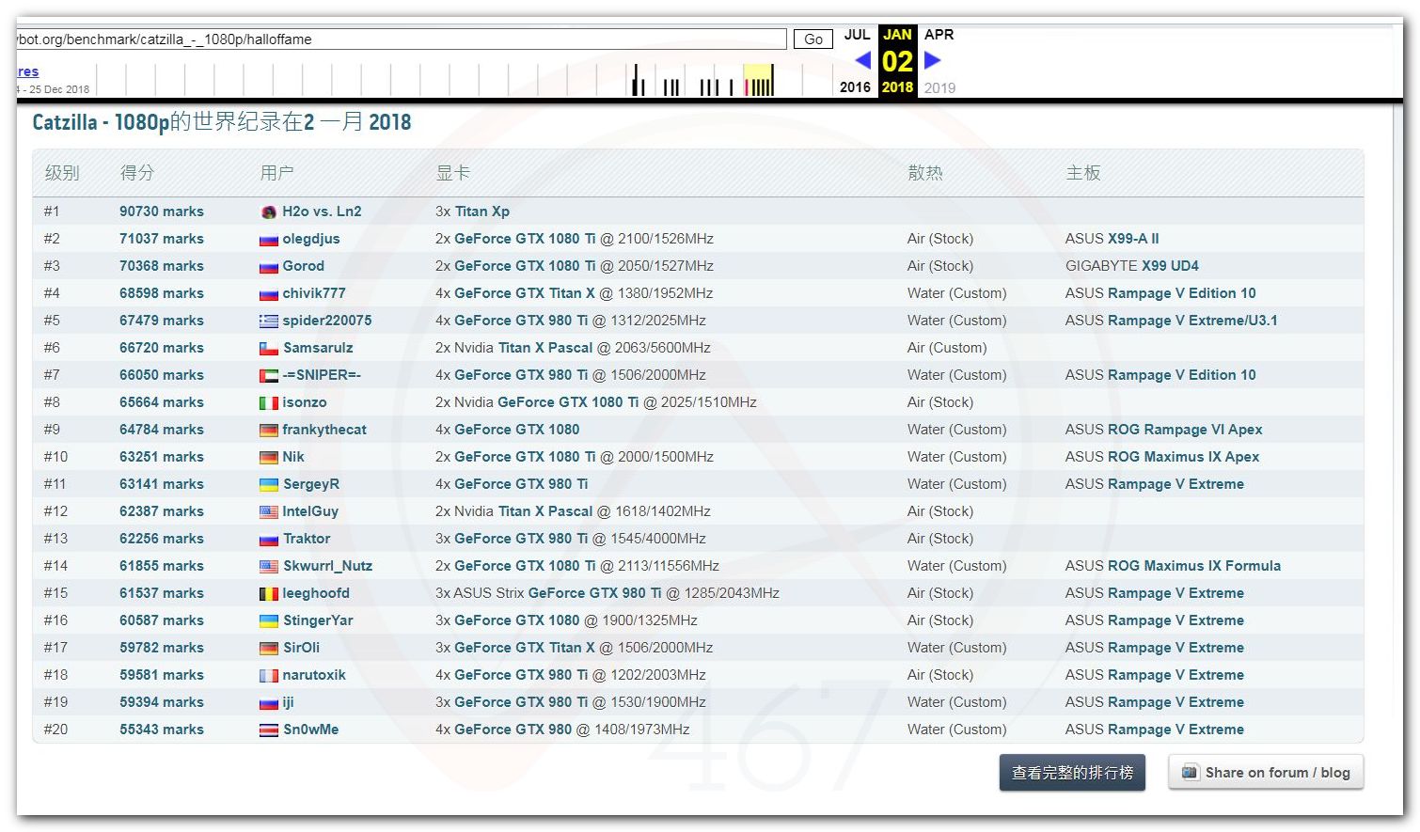
Task: Click the 得分 column header
Action: pyautogui.click(x=137, y=173)
